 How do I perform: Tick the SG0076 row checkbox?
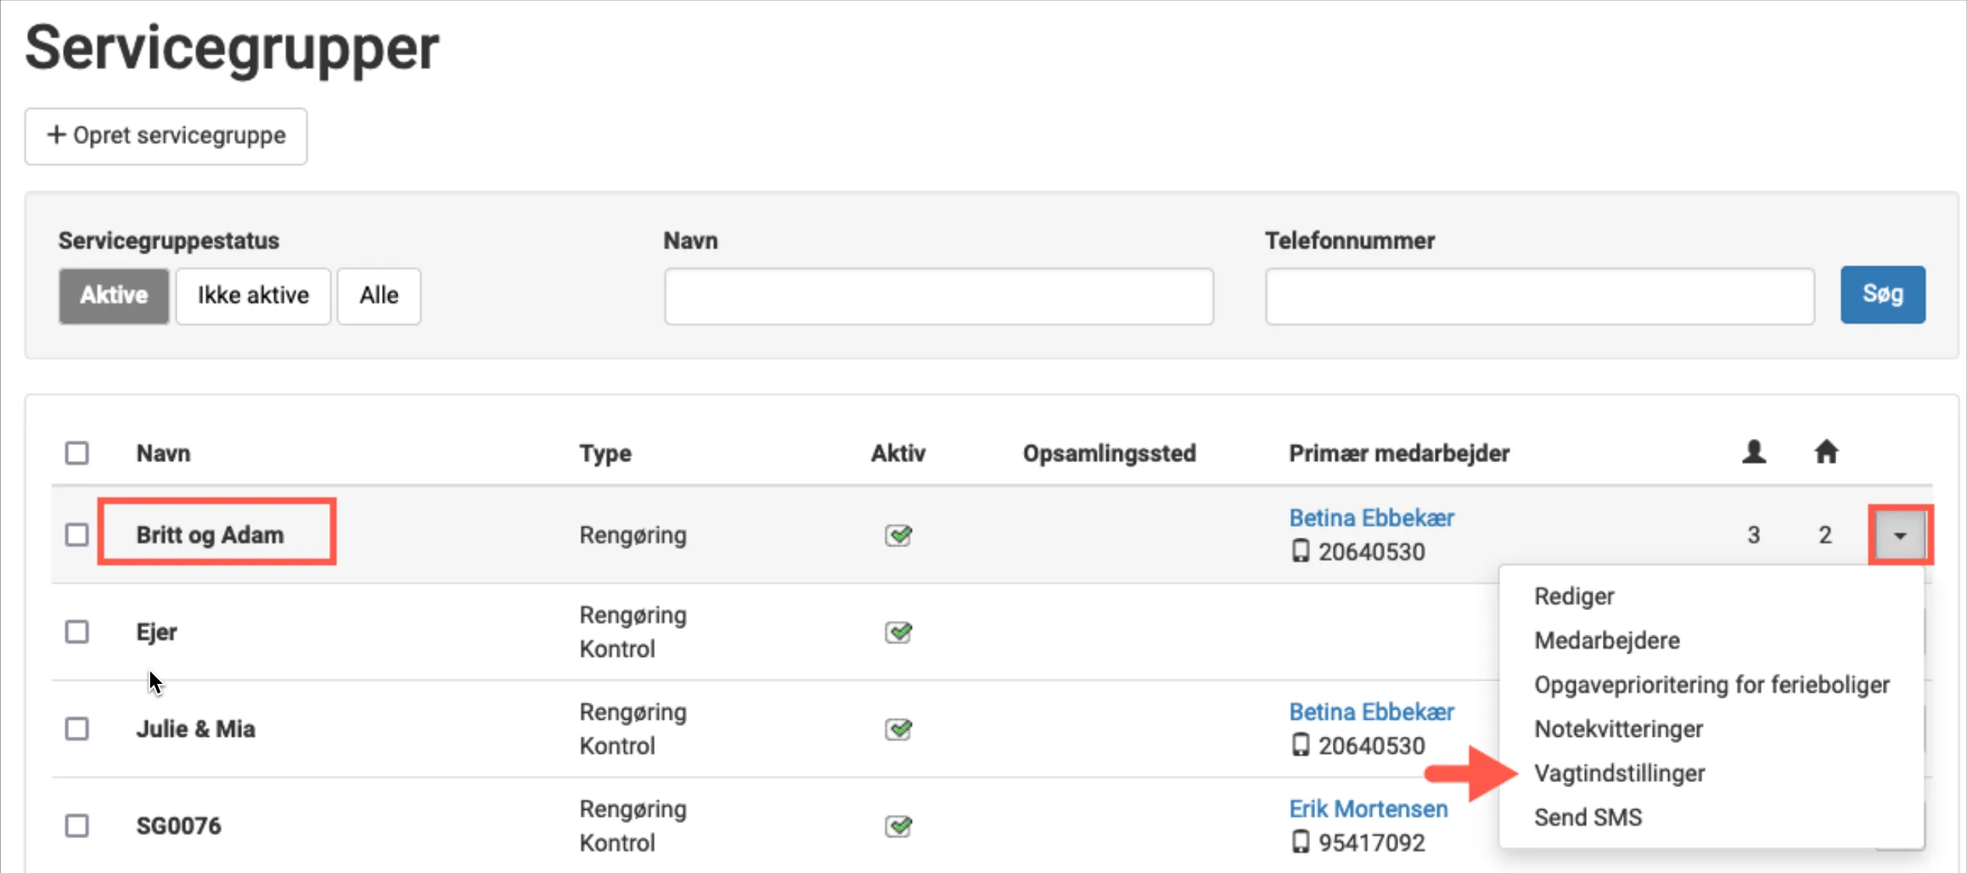pos(77,826)
